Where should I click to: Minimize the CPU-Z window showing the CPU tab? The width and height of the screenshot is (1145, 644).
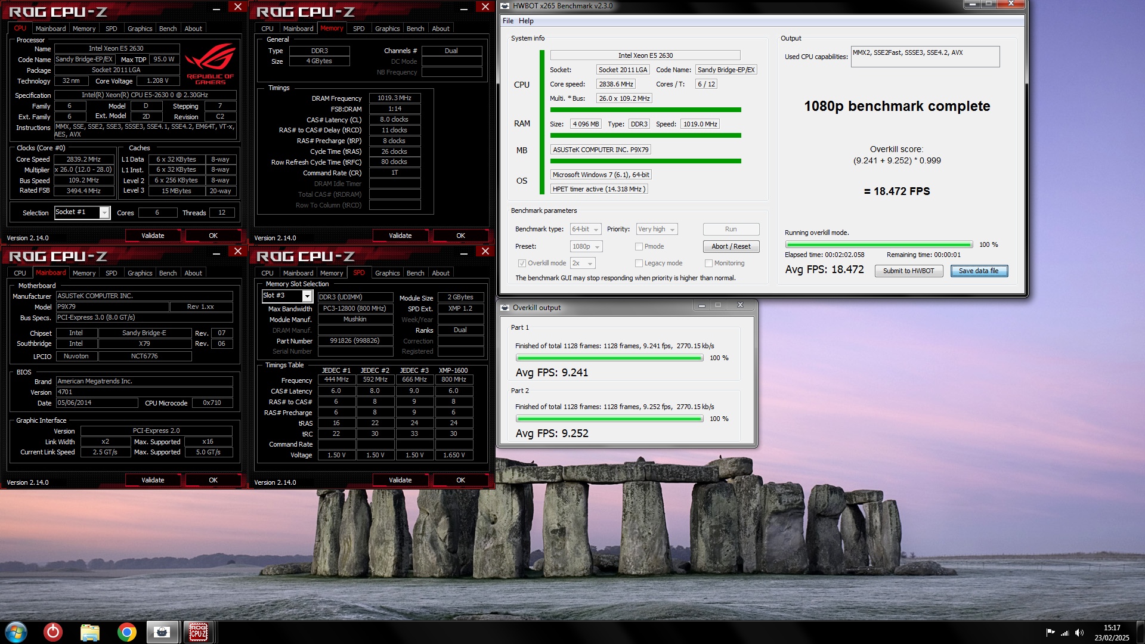[x=216, y=9]
